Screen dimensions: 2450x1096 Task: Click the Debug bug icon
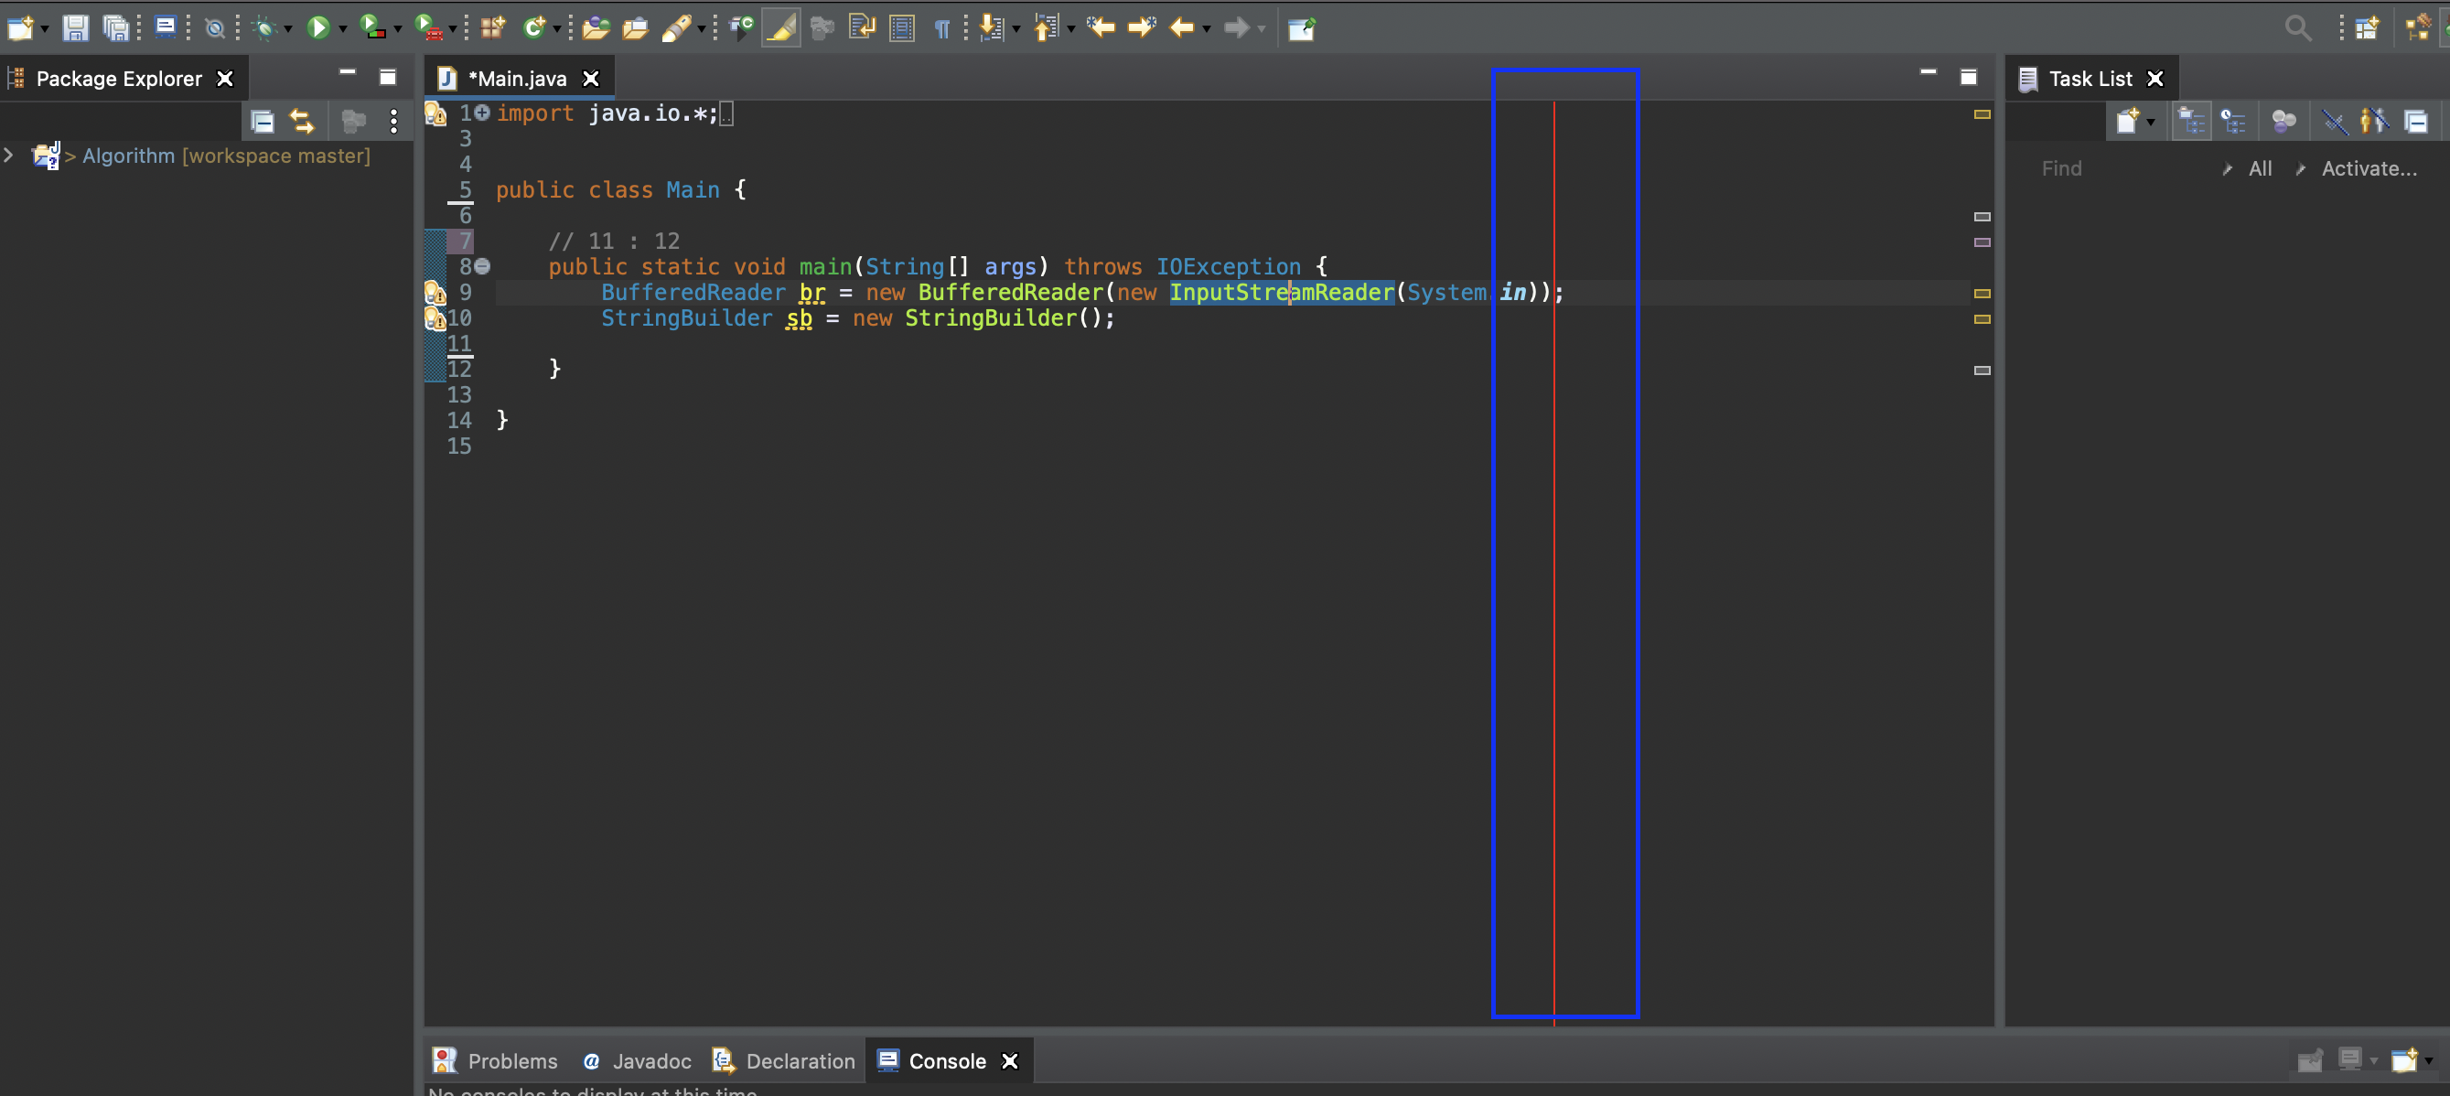264,28
